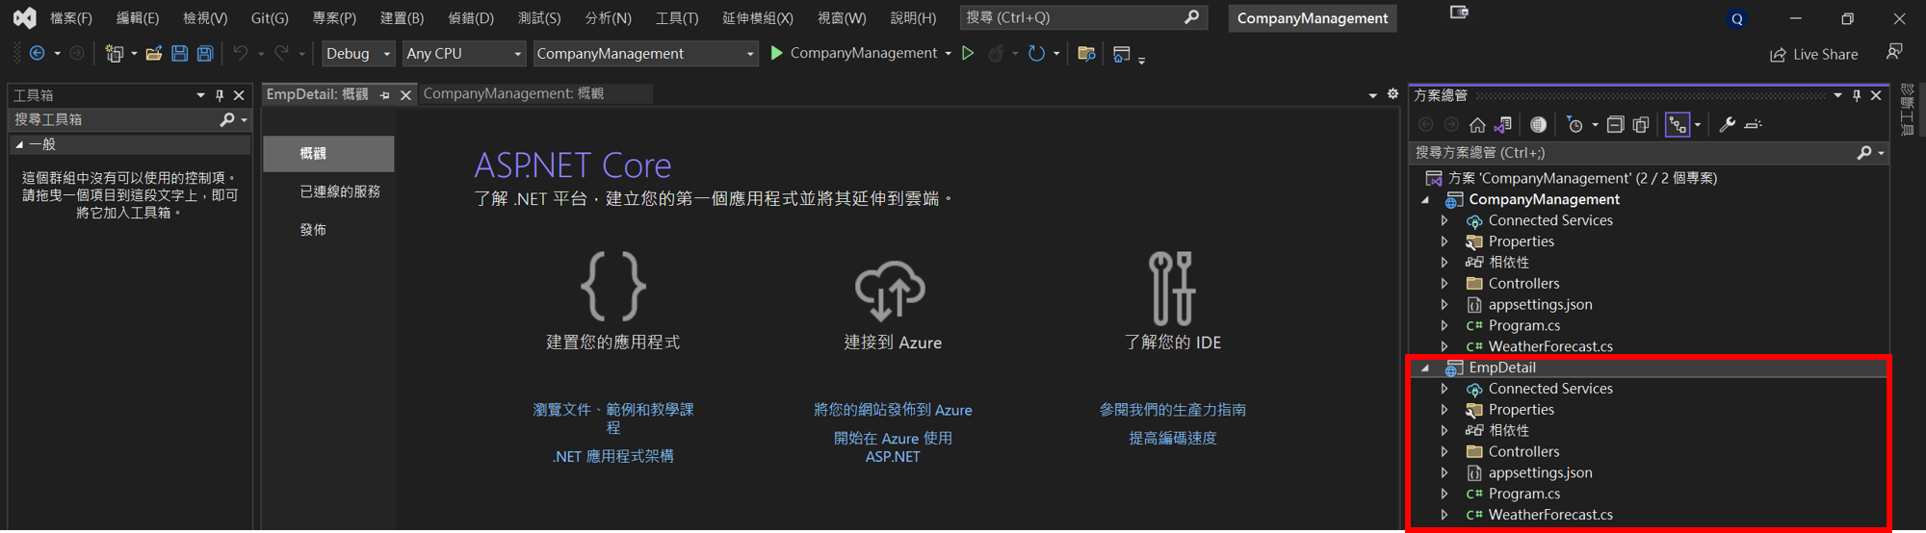Click 將您的網站發佈到 Azure link
Image resolution: width=1926 pixels, height=533 pixels.
click(x=893, y=410)
